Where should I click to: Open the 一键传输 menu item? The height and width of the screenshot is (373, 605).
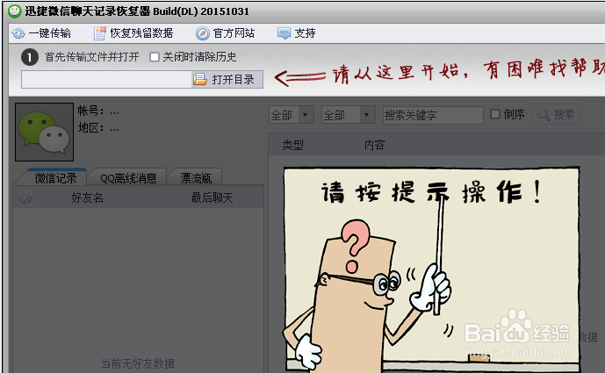(41, 33)
